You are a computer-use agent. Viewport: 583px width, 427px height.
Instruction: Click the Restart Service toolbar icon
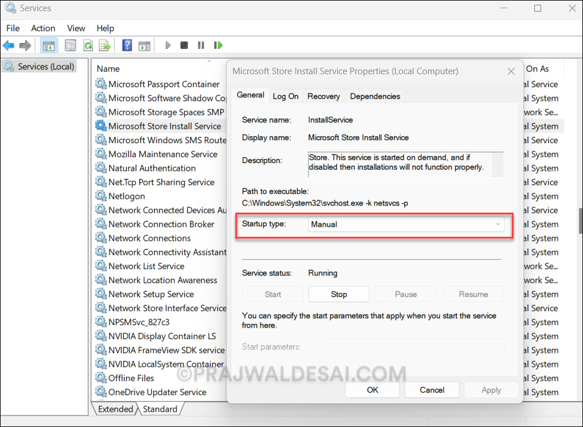click(x=218, y=45)
